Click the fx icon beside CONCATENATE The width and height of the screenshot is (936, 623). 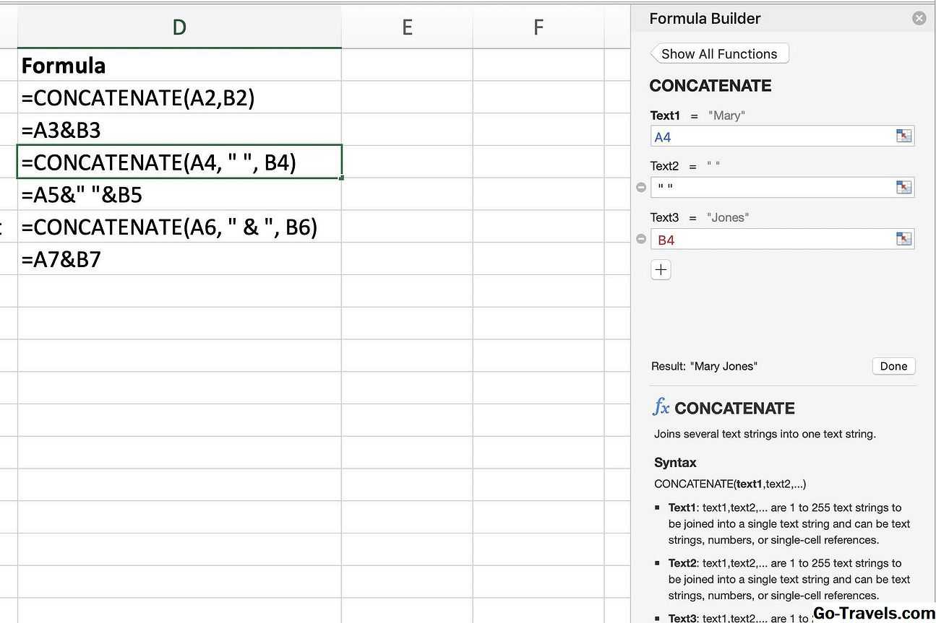point(661,407)
